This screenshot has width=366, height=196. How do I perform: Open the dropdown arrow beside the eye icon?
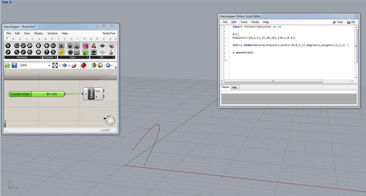pyautogui.click(x=69, y=66)
